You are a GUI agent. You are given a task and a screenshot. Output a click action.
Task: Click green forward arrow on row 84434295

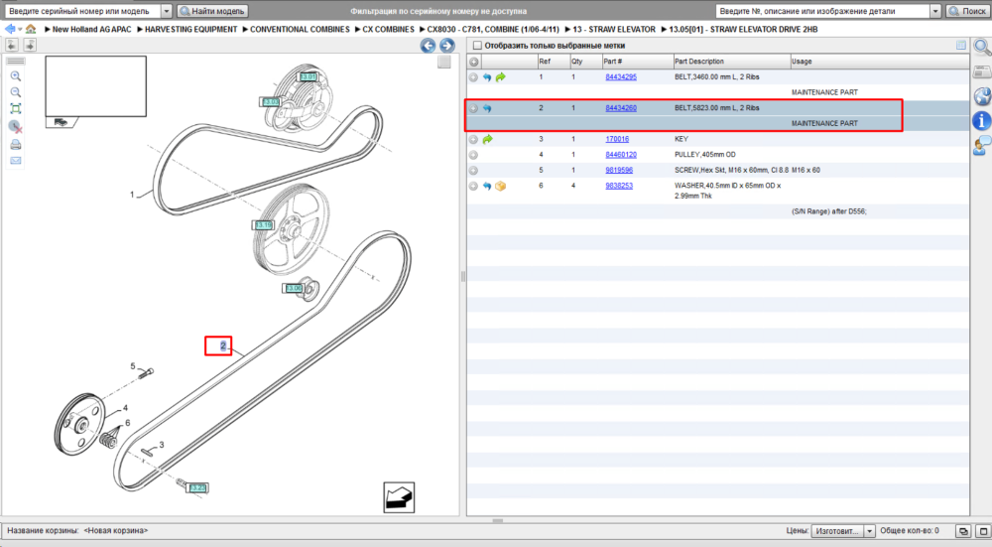coord(500,77)
